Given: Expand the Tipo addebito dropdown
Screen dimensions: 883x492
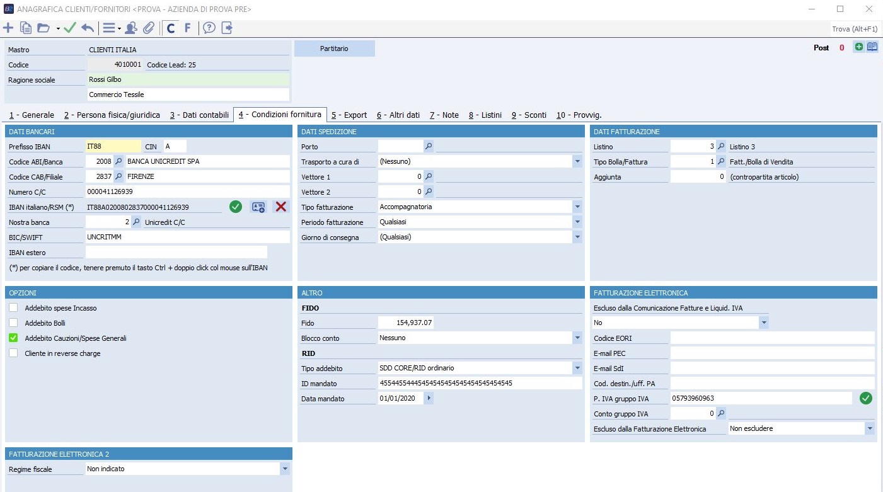Looking at the screenshot, I should click(577, 368).
